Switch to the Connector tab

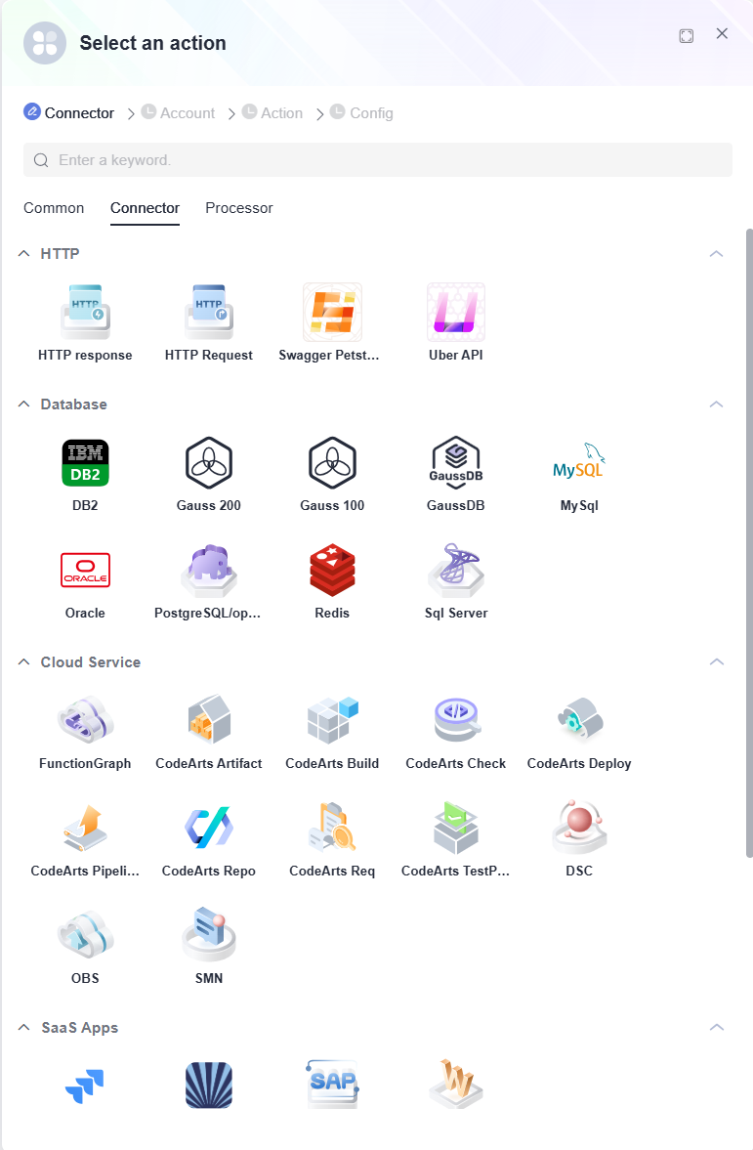(x=146, y=208)
